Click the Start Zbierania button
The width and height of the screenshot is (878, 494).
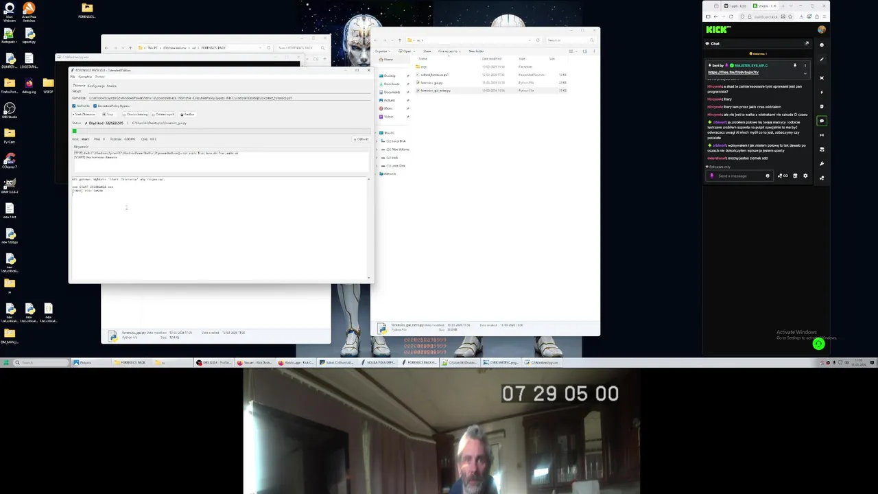(x=84, y=115)
